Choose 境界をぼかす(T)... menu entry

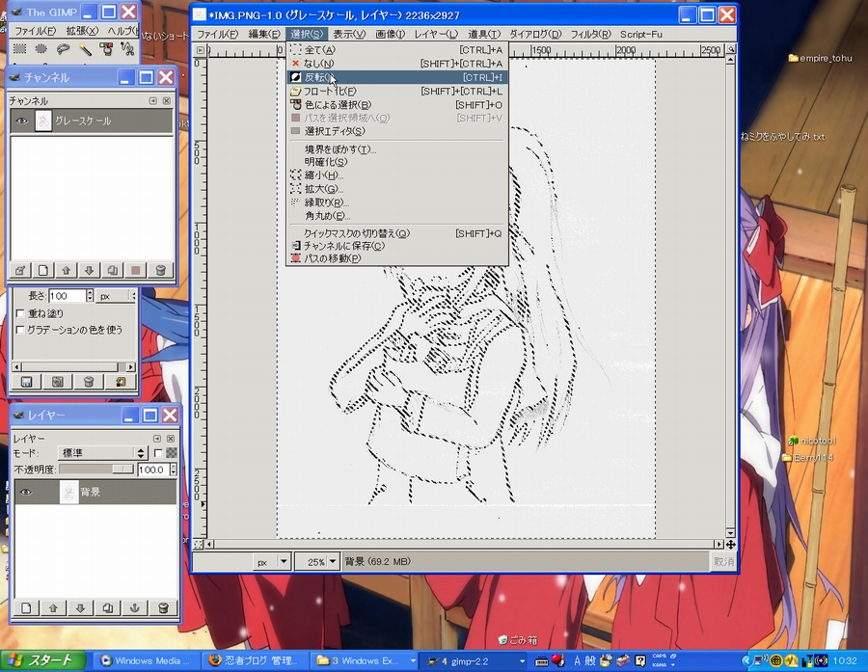[x=397, y=148]
